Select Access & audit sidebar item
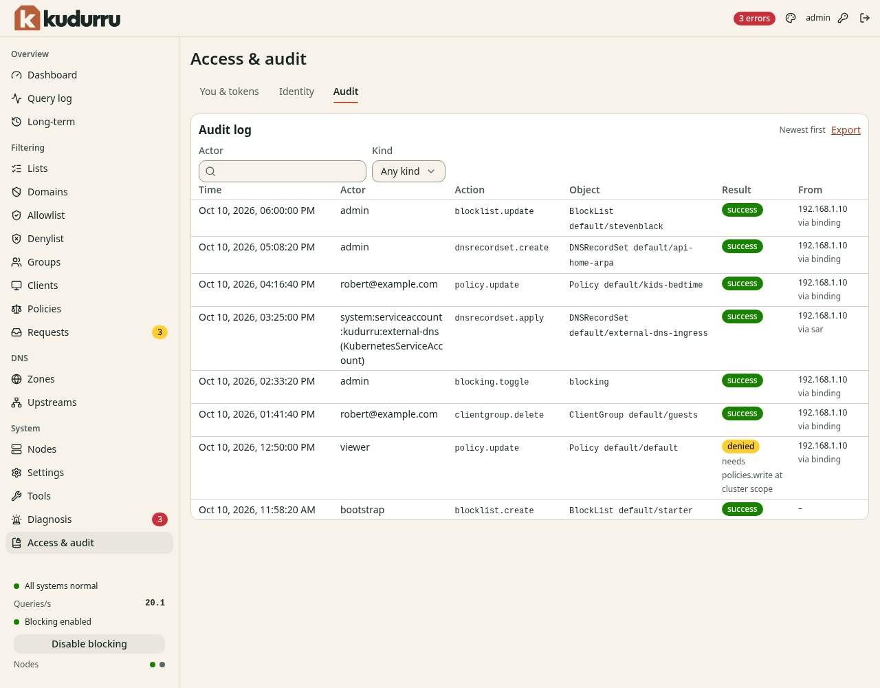880x688 pixels. (x=89, y=543)
